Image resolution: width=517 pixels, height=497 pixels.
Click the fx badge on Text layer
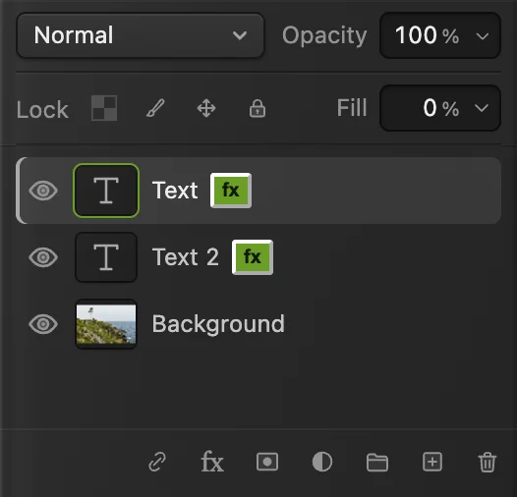click(231, 191)
